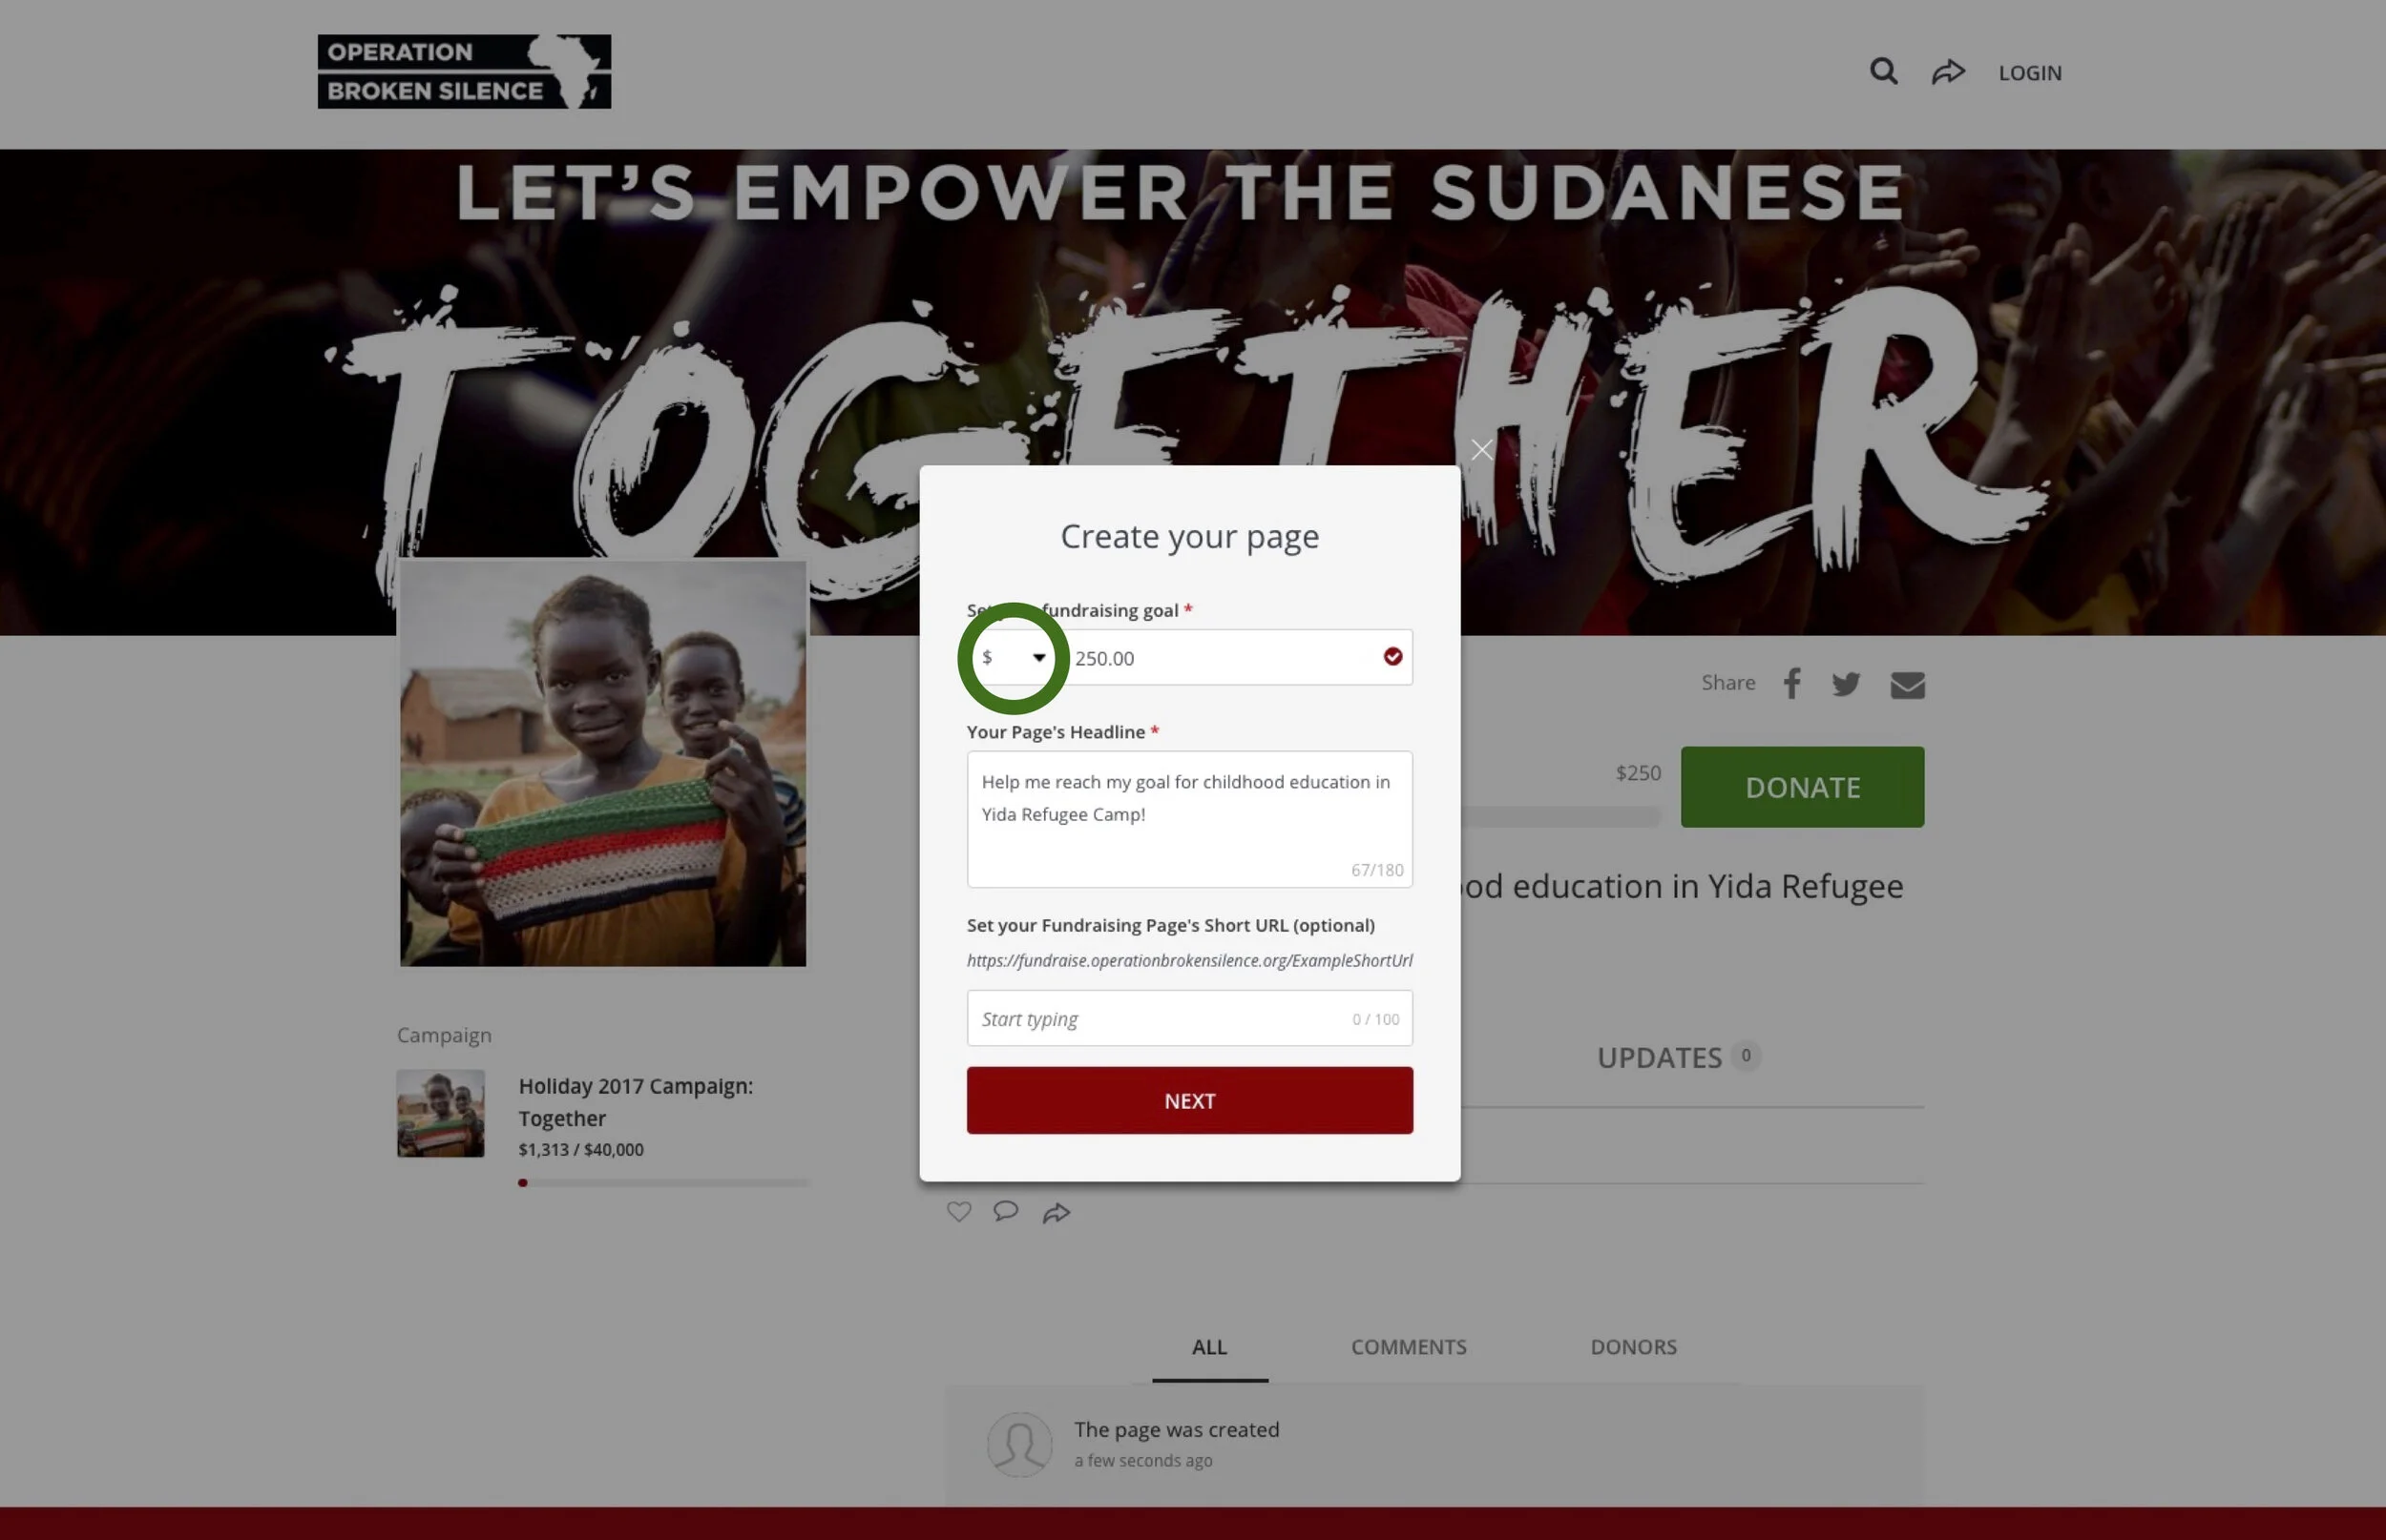This screenshot has width=2386, height=1540.
Task: Open the search magnifier icon in header
Action: pyautogui.click(x=1884, y=72)
